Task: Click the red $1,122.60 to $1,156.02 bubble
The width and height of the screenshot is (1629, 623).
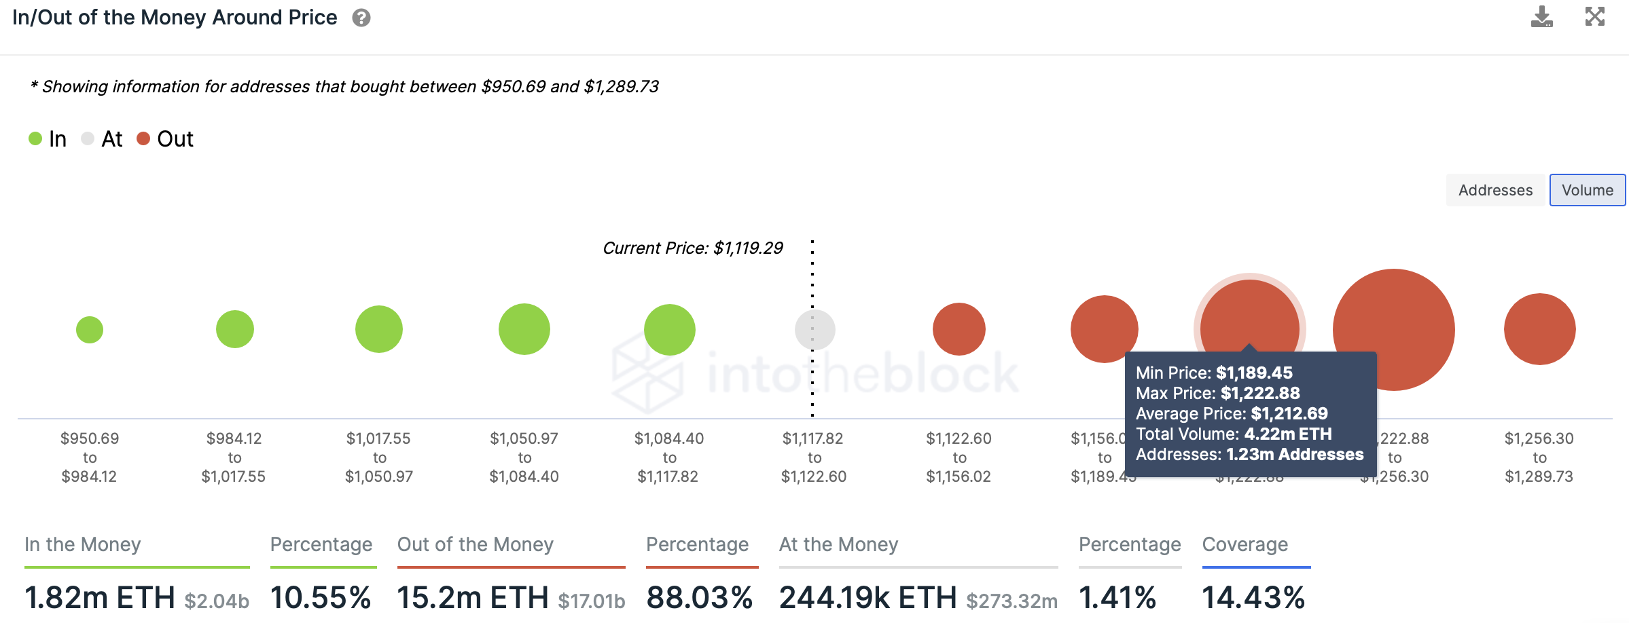Action: (959, 329)
